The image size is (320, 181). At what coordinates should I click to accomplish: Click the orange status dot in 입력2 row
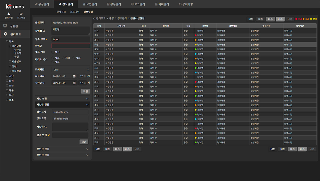pos(196,59)
